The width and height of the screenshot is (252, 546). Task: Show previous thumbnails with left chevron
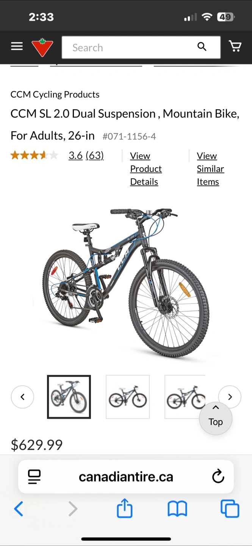click(x=22, y=397)
